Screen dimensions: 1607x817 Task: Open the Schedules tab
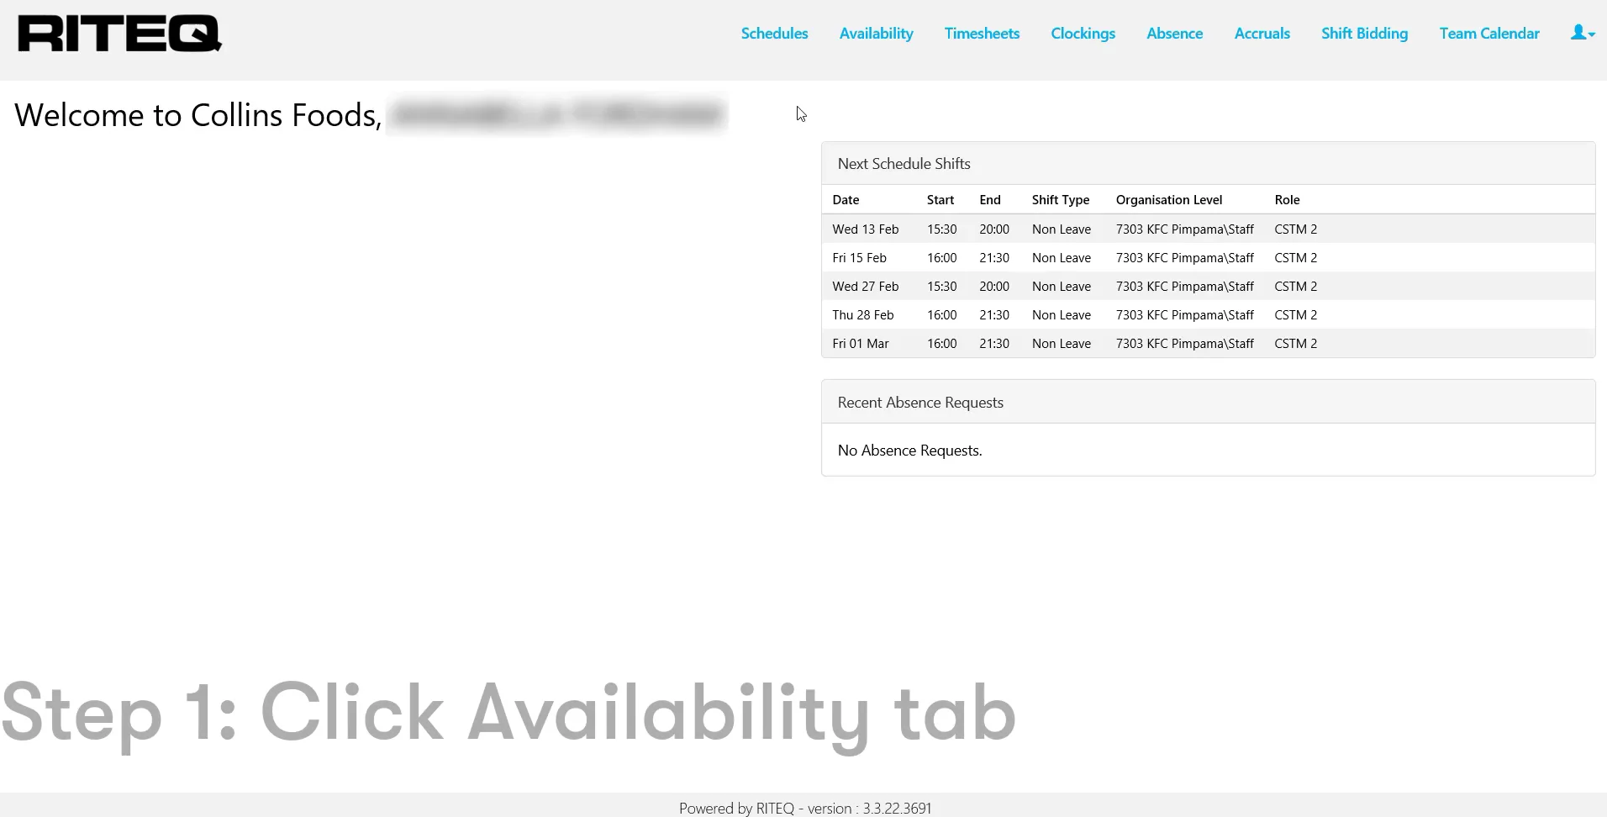(774, 34)
